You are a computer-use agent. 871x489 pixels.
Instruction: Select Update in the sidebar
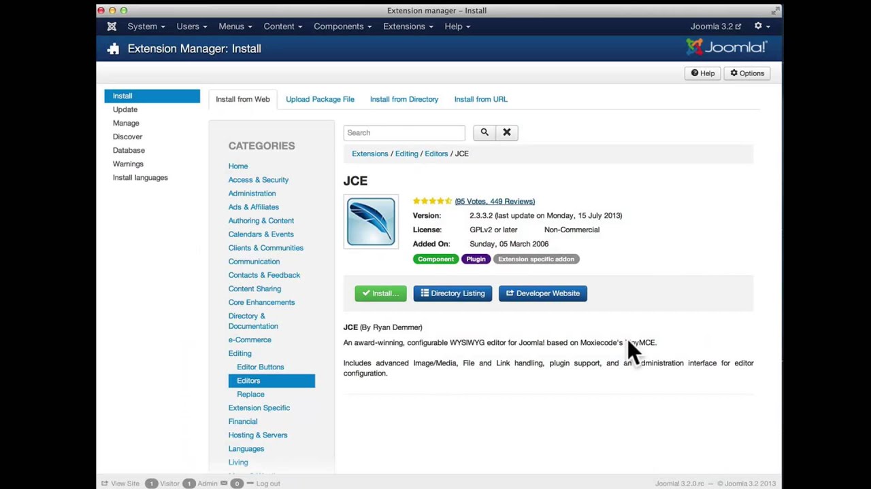pos(125,109)
